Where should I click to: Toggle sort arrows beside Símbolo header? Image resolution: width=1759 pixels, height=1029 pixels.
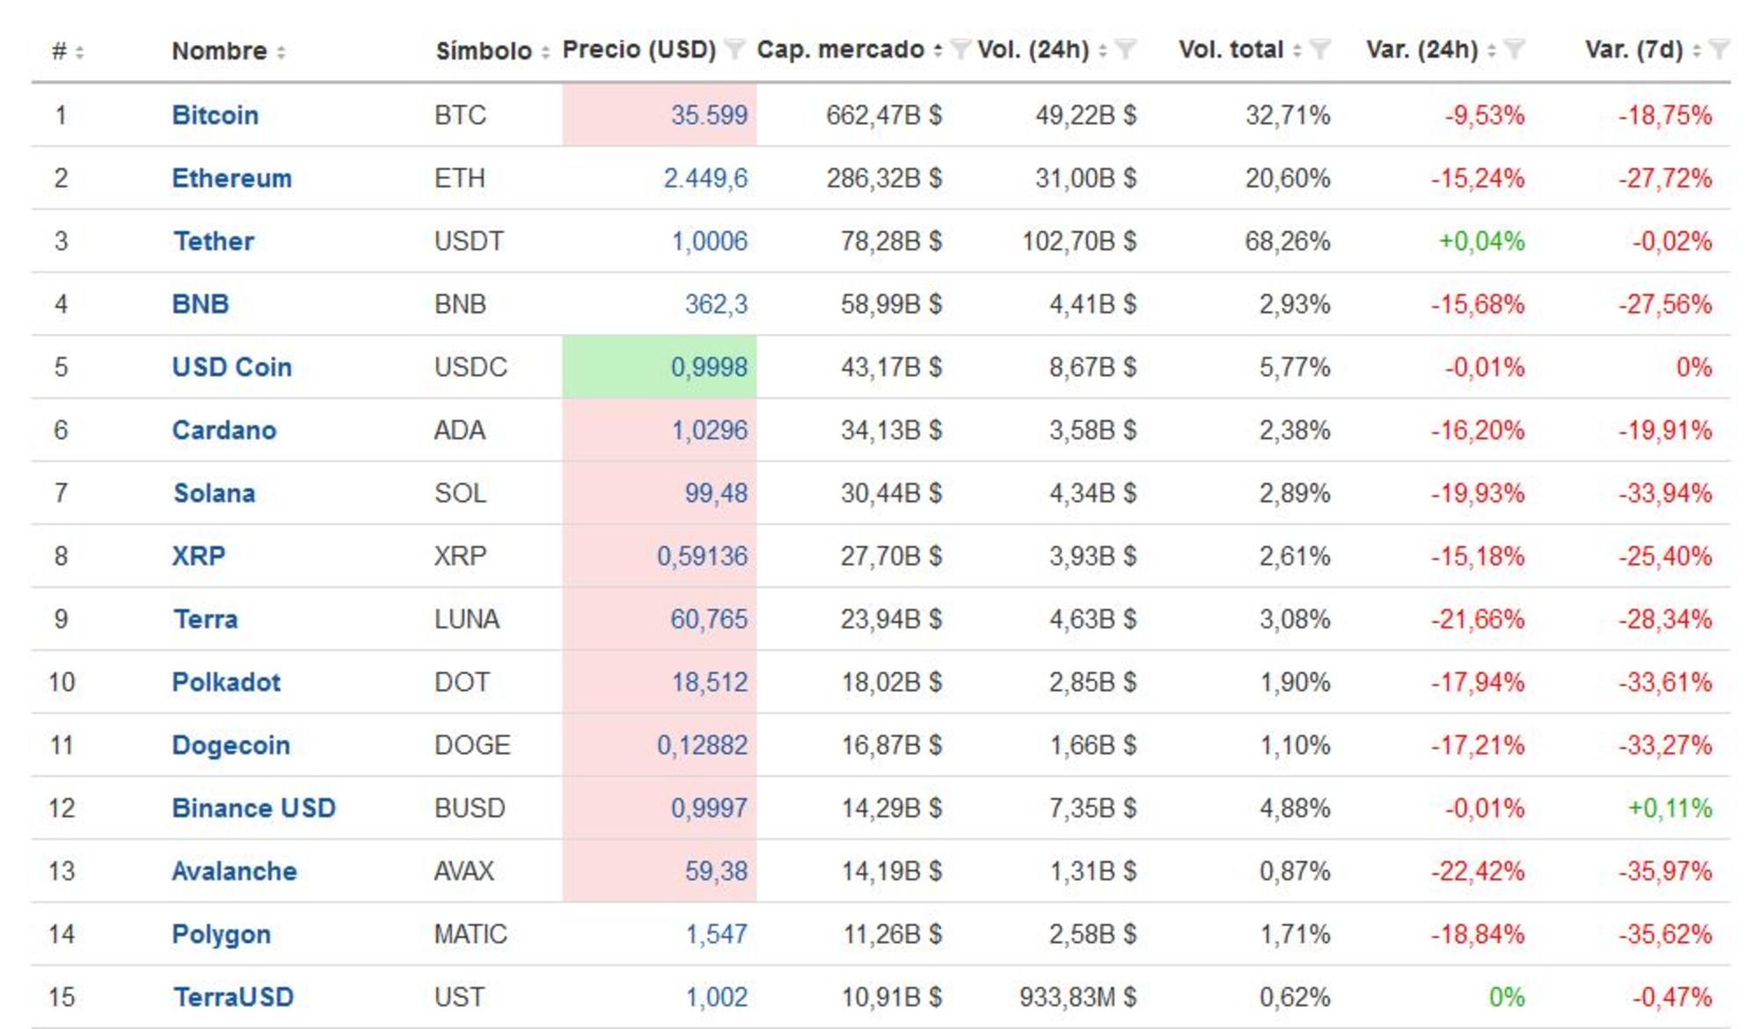tap(545, 52)
